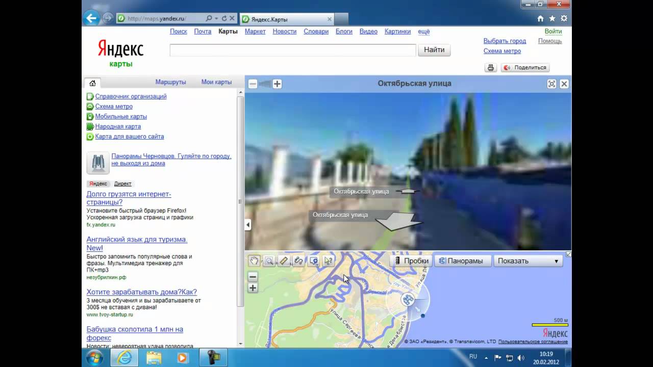Move along farther Октябрьская улица arrow
Viewport: 653px width, 367px height.
(407, 192)
